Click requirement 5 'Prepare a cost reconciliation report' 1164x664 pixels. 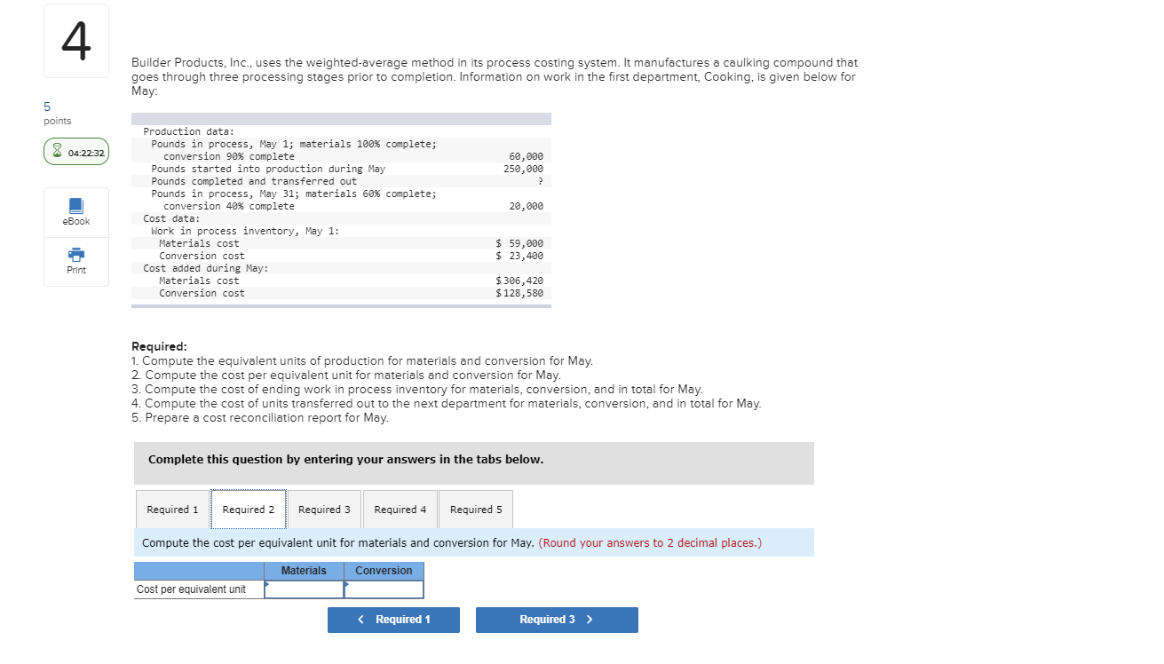coord(260,418)
